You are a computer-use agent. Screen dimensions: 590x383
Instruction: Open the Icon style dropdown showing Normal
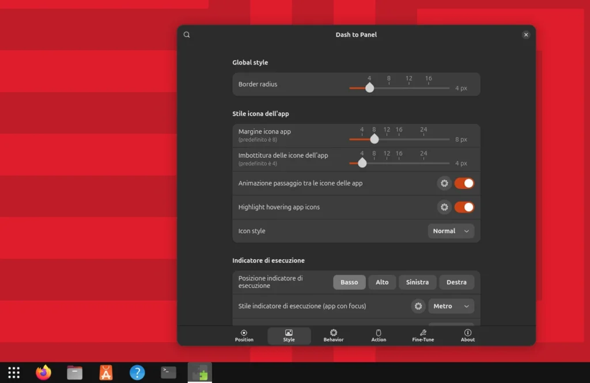[451, 230]
